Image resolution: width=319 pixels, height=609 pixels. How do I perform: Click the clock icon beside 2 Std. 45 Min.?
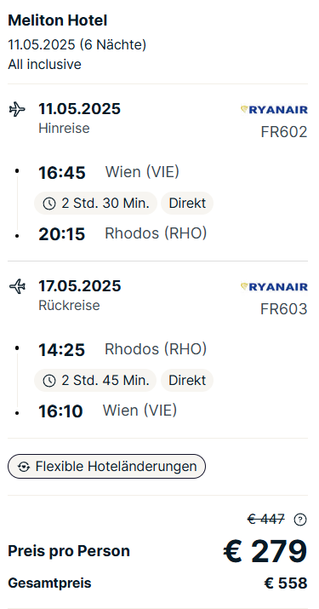[x=48, y=381]
